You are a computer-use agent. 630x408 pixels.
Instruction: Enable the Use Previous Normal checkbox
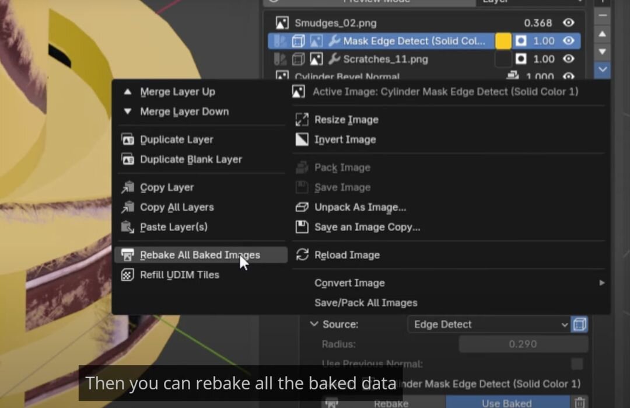577,364
